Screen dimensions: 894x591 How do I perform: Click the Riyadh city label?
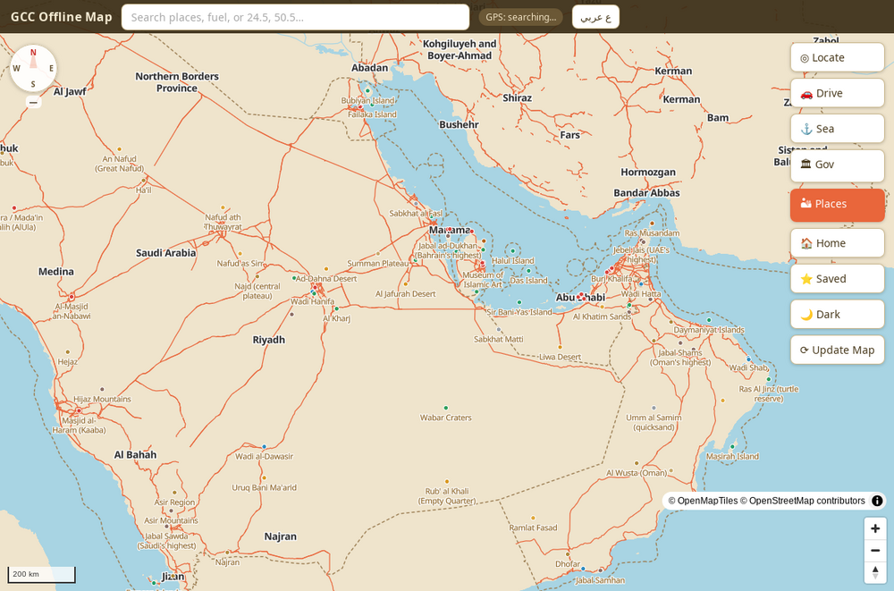pos(268,340)
